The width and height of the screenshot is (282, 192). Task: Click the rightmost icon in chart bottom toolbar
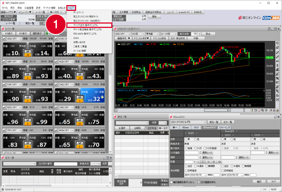click(278, 110)
